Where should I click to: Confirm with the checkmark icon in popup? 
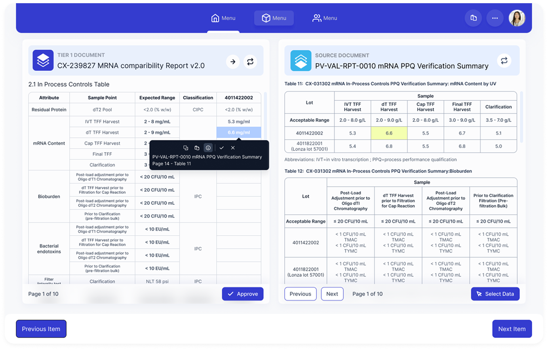click(x=221, y=148)
